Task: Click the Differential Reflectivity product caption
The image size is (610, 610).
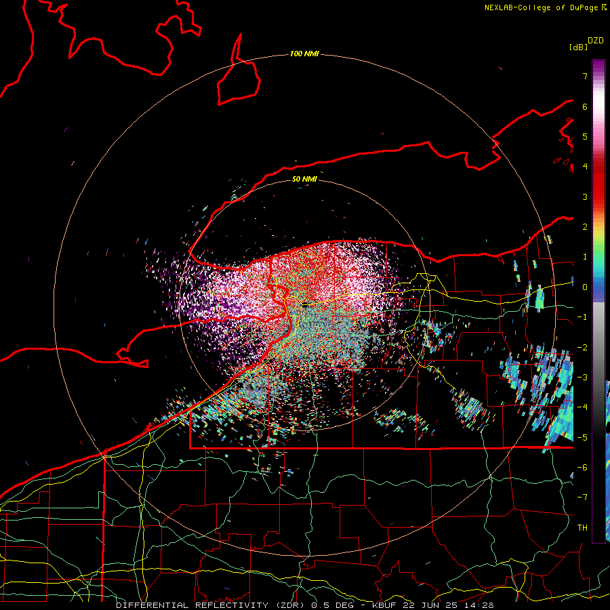Action: (x=304, y=605)
